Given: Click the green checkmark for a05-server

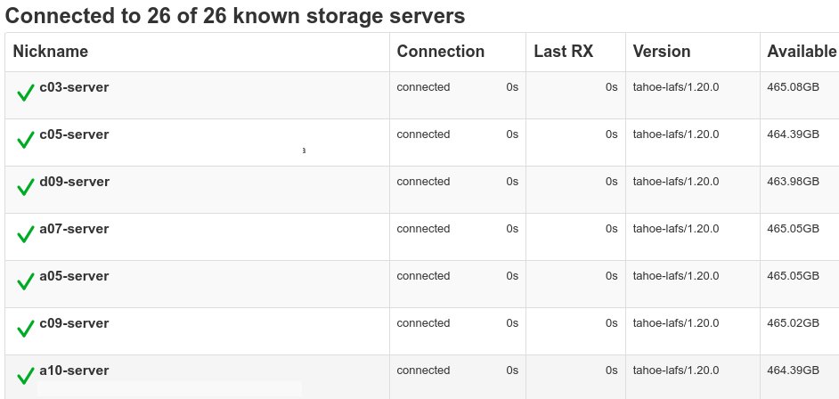Looking at the screenshot, I should (x=26, y=281).
